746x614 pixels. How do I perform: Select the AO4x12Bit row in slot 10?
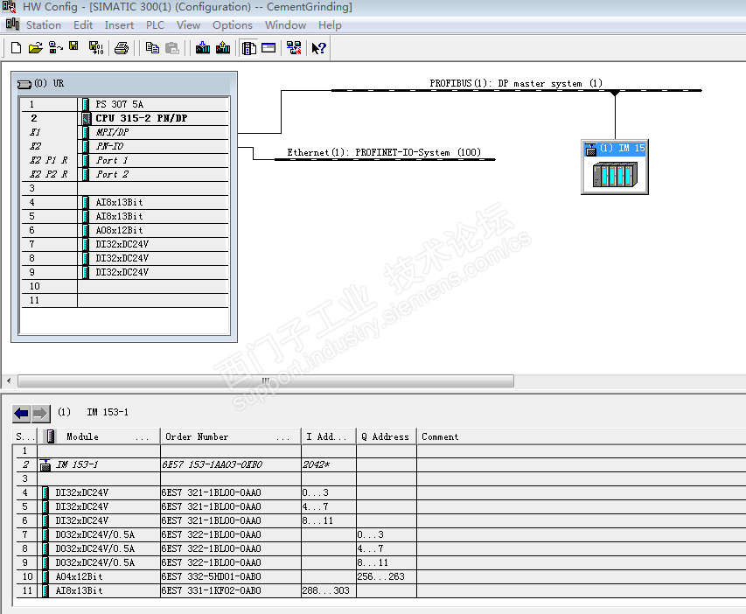pyautogui.click(x=380, y=577)
